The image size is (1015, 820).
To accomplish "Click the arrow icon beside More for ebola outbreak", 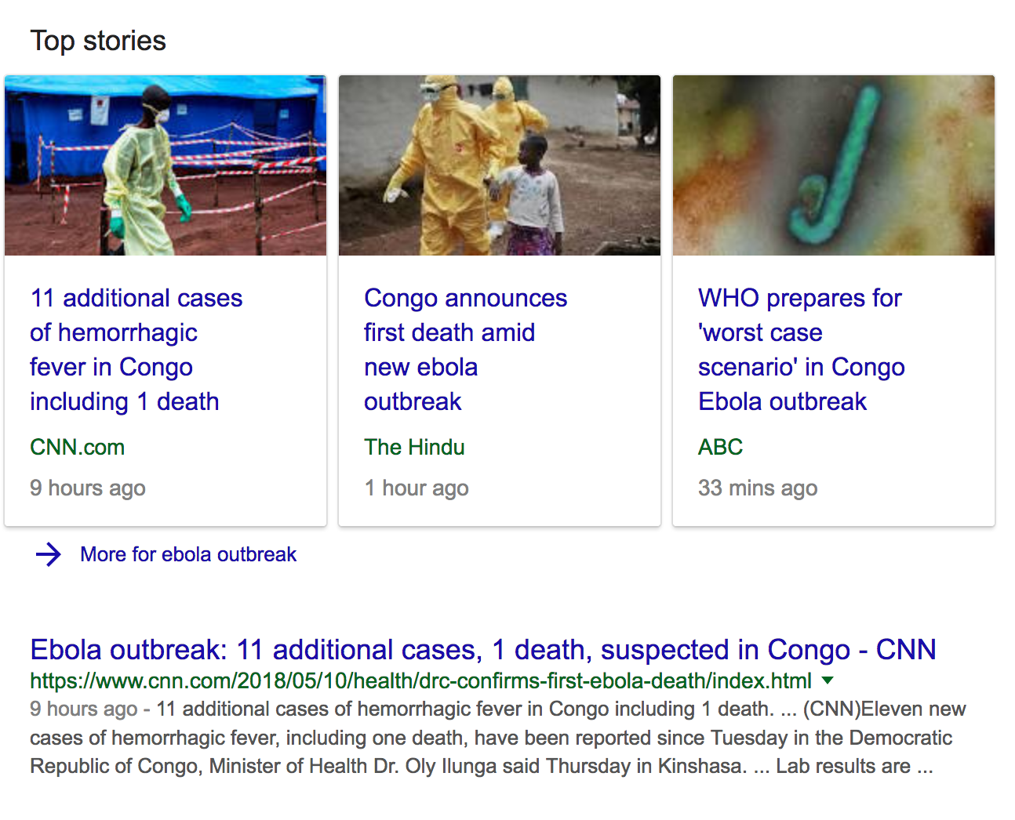I will (x=49, y=554).
